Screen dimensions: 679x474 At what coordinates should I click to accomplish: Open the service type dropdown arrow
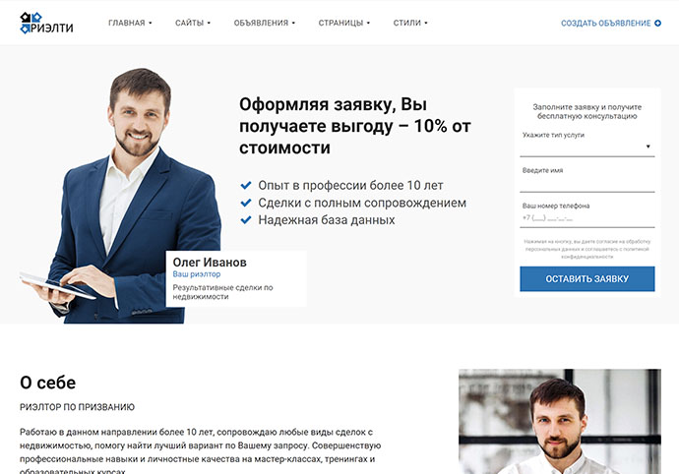648,147
